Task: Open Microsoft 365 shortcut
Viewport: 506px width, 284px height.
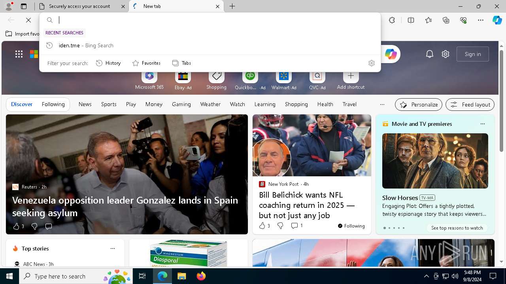Action: (149, 80)
